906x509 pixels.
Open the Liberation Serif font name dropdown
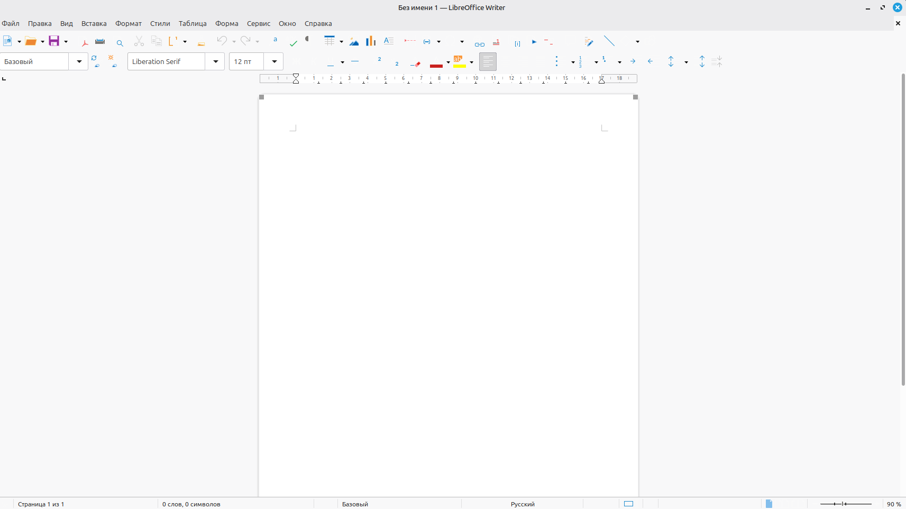pos(215,62)
